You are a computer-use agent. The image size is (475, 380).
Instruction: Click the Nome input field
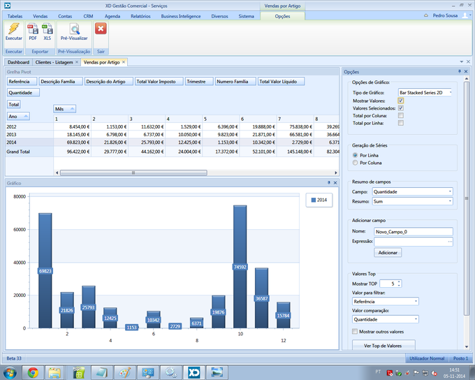pyautogui.click(x=414, y=231)
